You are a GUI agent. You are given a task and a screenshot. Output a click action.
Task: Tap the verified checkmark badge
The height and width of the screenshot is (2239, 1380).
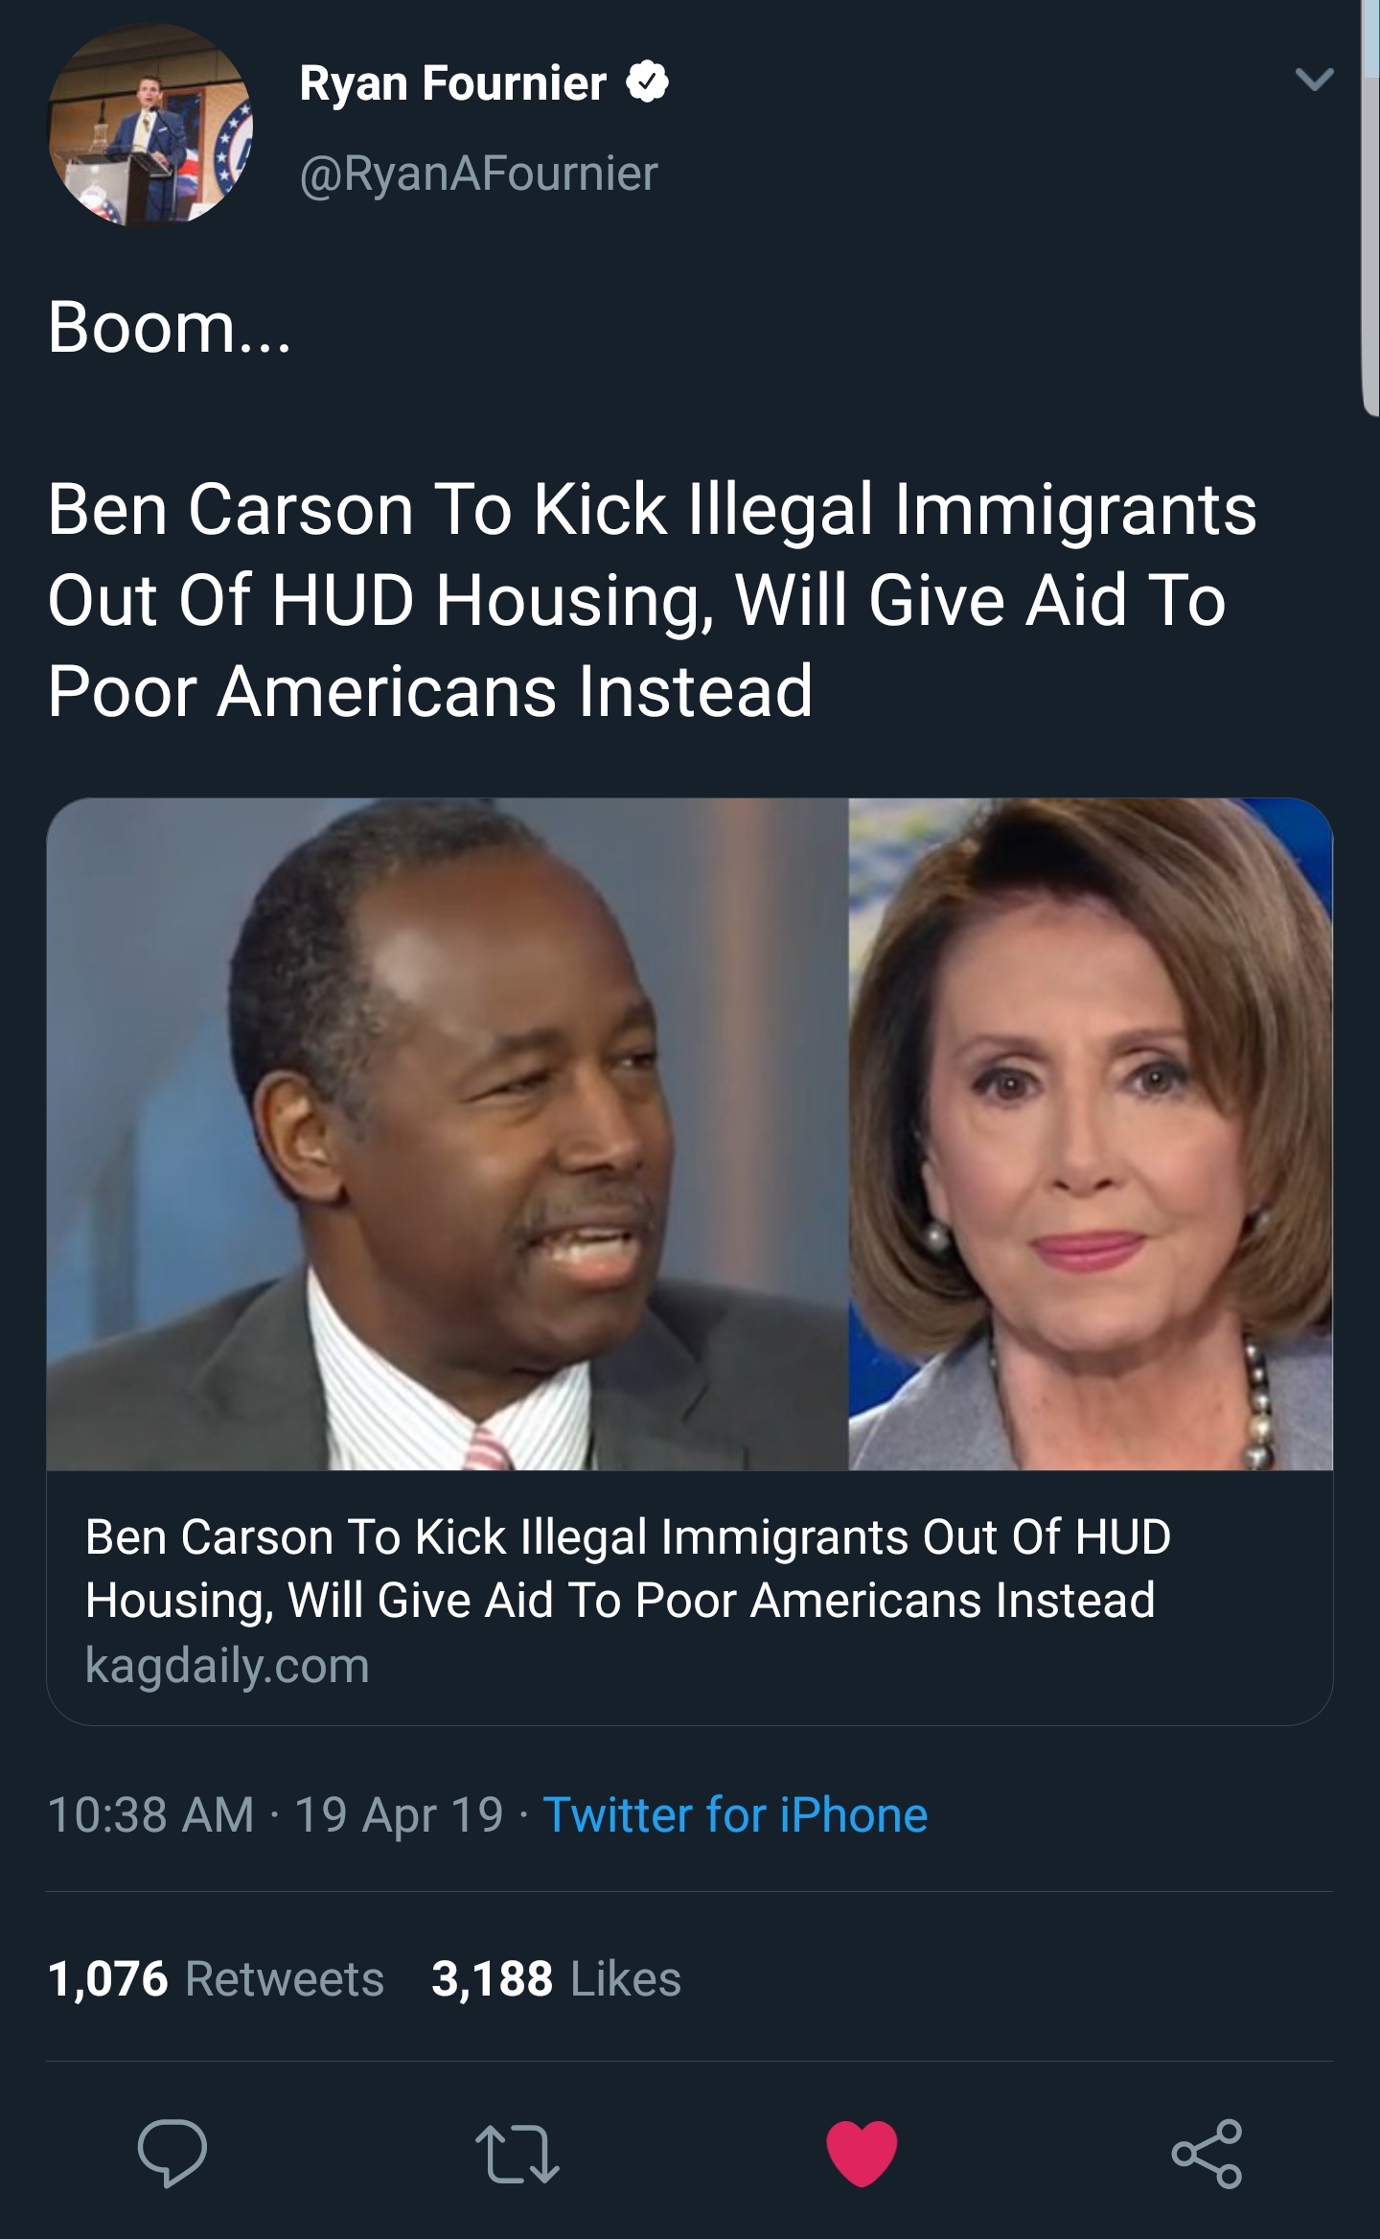point(648,83)
